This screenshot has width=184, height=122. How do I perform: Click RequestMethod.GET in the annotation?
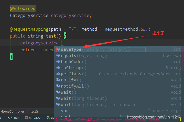pyautogui.click(x=127, y=29)
